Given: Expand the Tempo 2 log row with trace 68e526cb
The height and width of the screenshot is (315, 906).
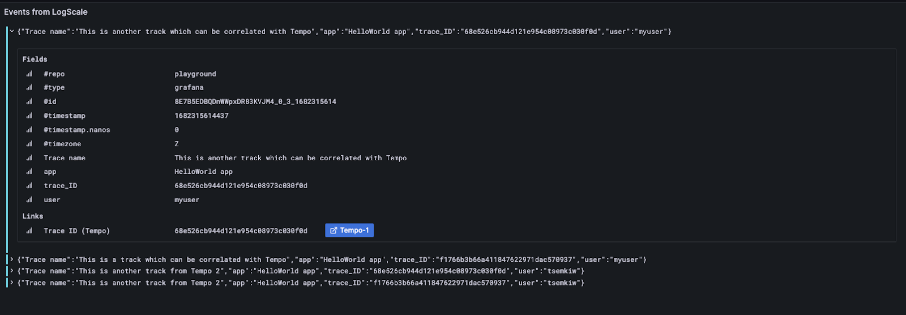Looking at the screenshot, I should tap(12, 271).
